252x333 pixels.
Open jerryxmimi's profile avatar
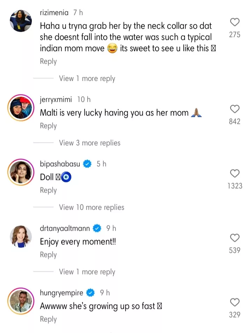[21, 107]
